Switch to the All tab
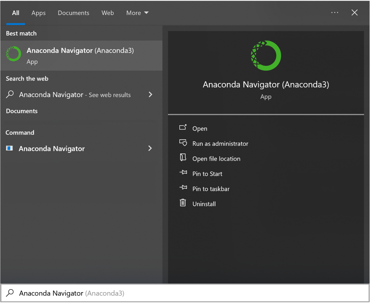The height and width of the screenshot is (303, 370). tap(16, 13)
